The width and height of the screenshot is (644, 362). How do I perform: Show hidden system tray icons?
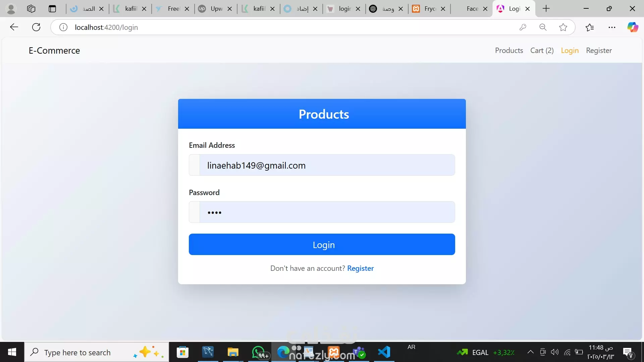[x=530, y=352]
